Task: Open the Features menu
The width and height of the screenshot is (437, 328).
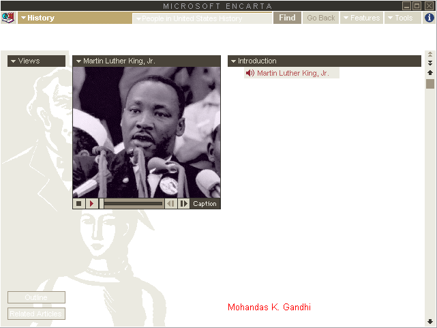Action: [x=361, y=18]
